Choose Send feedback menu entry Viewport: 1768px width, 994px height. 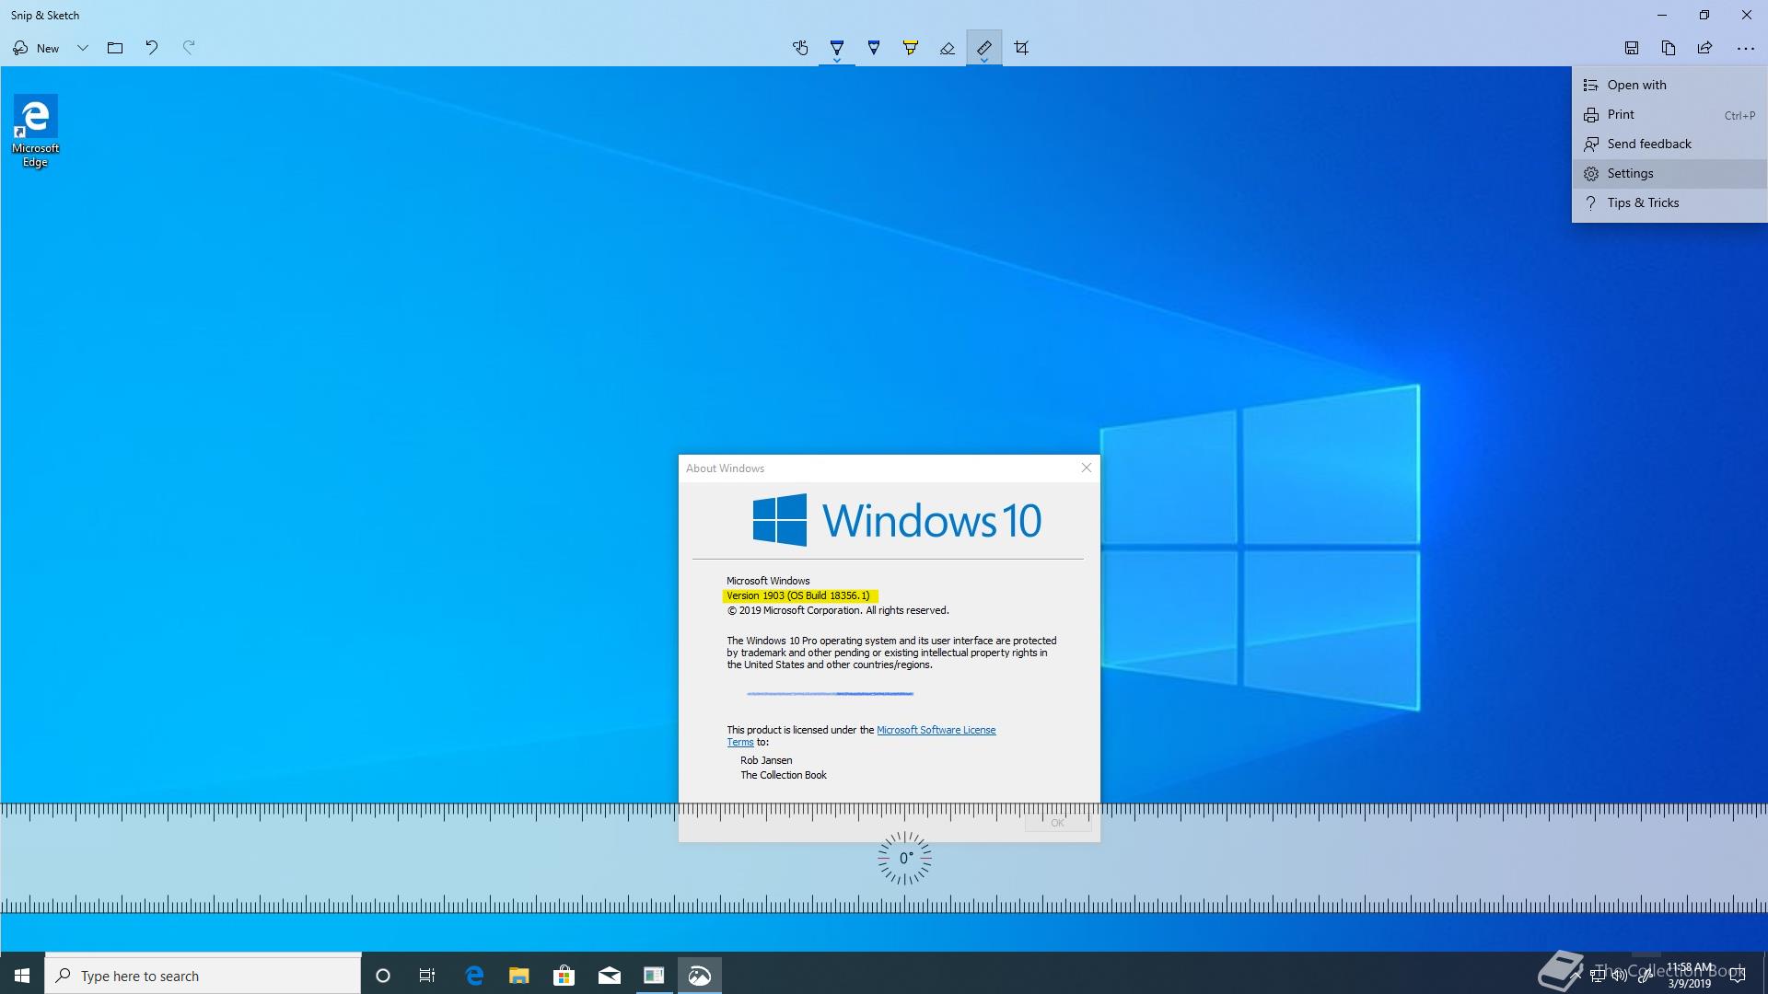pyautogui.click(x=1669, y=144)
